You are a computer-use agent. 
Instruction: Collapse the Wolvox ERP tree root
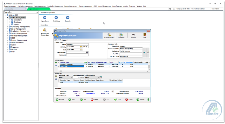(x=5, y=15)
